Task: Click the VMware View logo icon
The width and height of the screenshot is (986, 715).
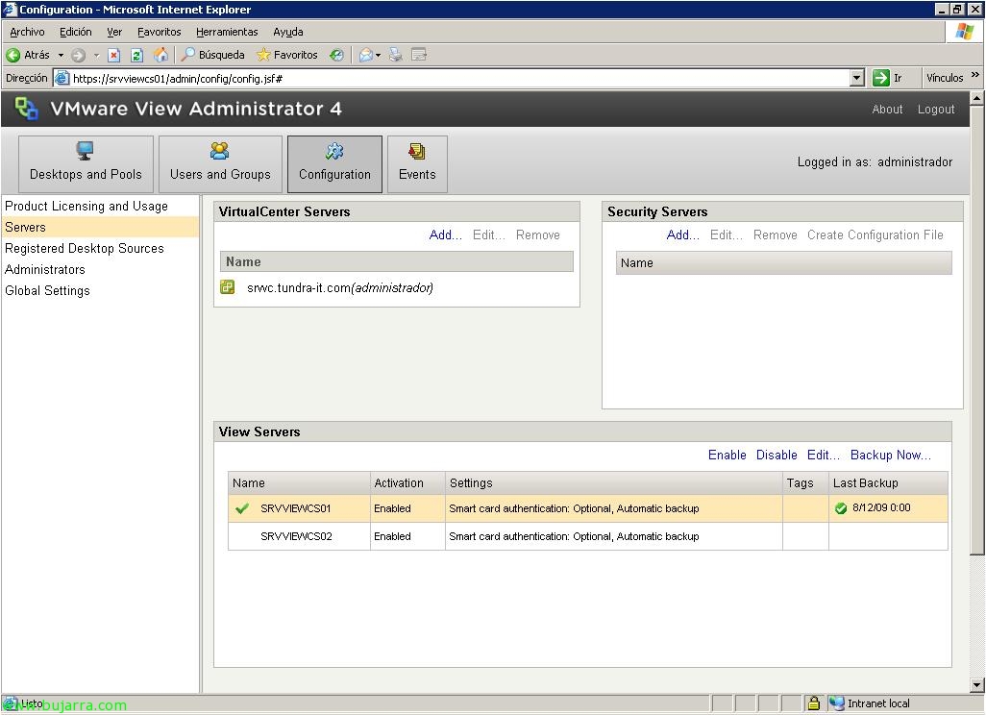Action: pyautogui.click(x=26, y=109)
